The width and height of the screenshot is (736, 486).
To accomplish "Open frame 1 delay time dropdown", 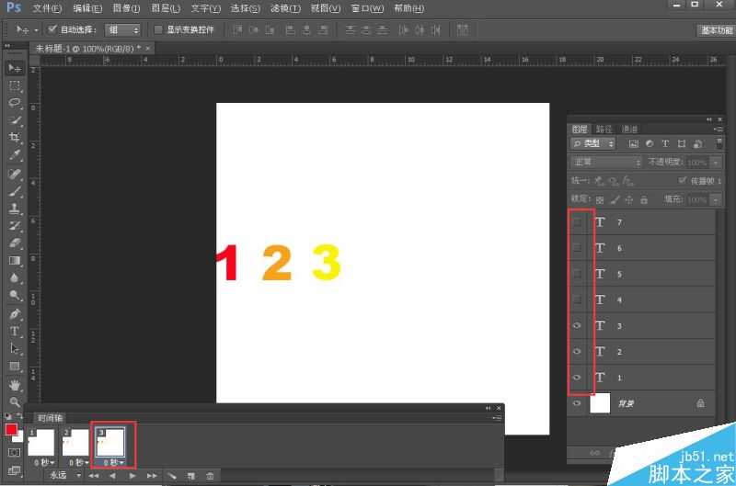I will pos(44,462).
